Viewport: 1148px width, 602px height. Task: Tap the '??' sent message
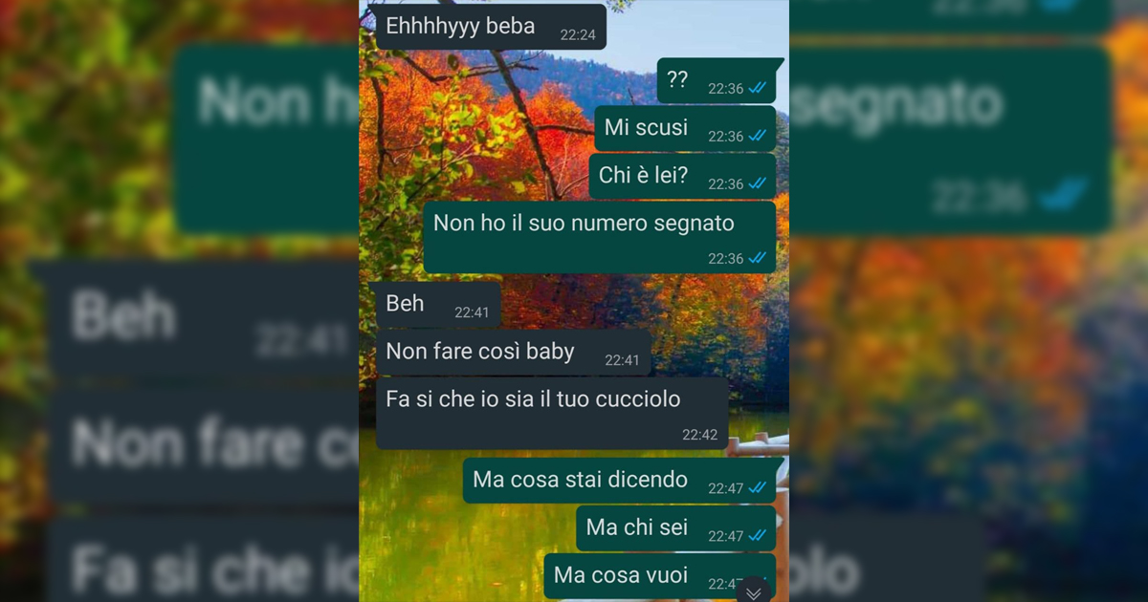point(717,81)
